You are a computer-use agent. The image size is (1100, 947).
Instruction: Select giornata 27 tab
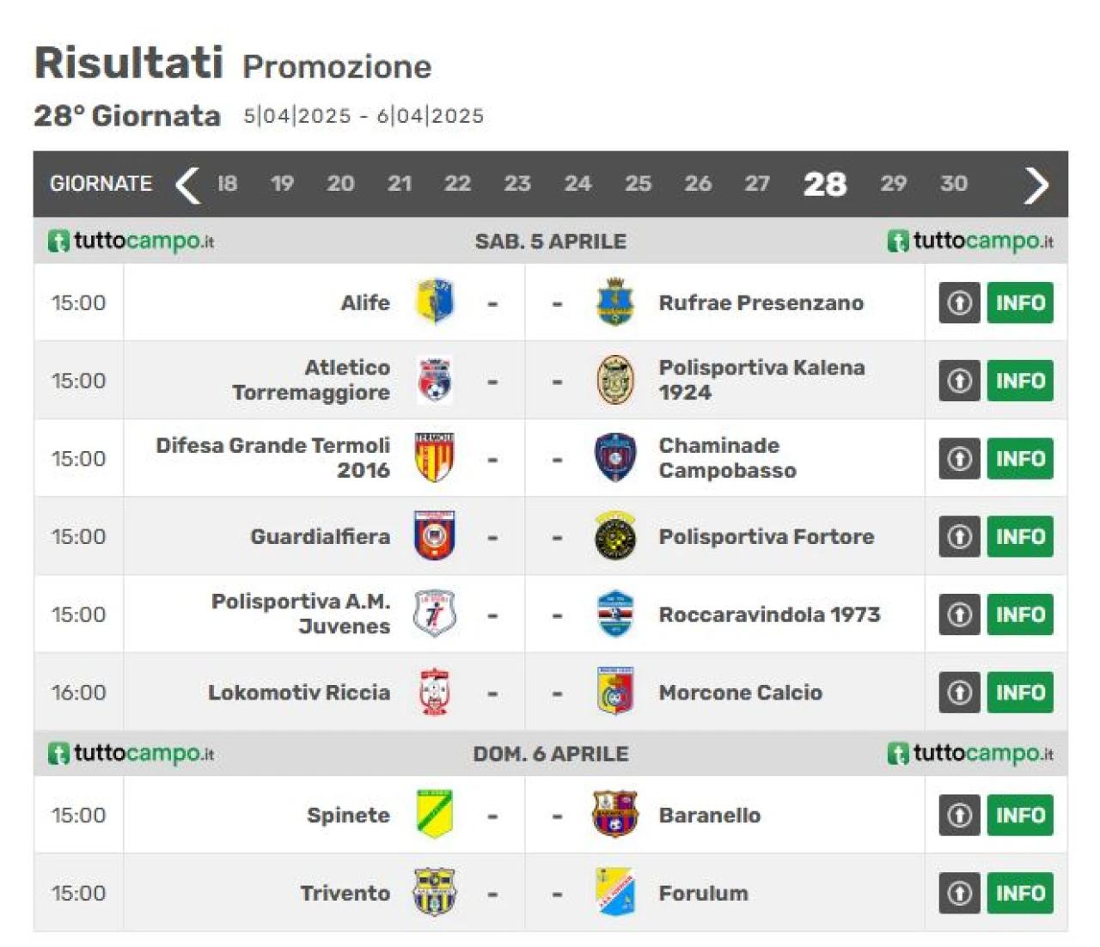756,184
